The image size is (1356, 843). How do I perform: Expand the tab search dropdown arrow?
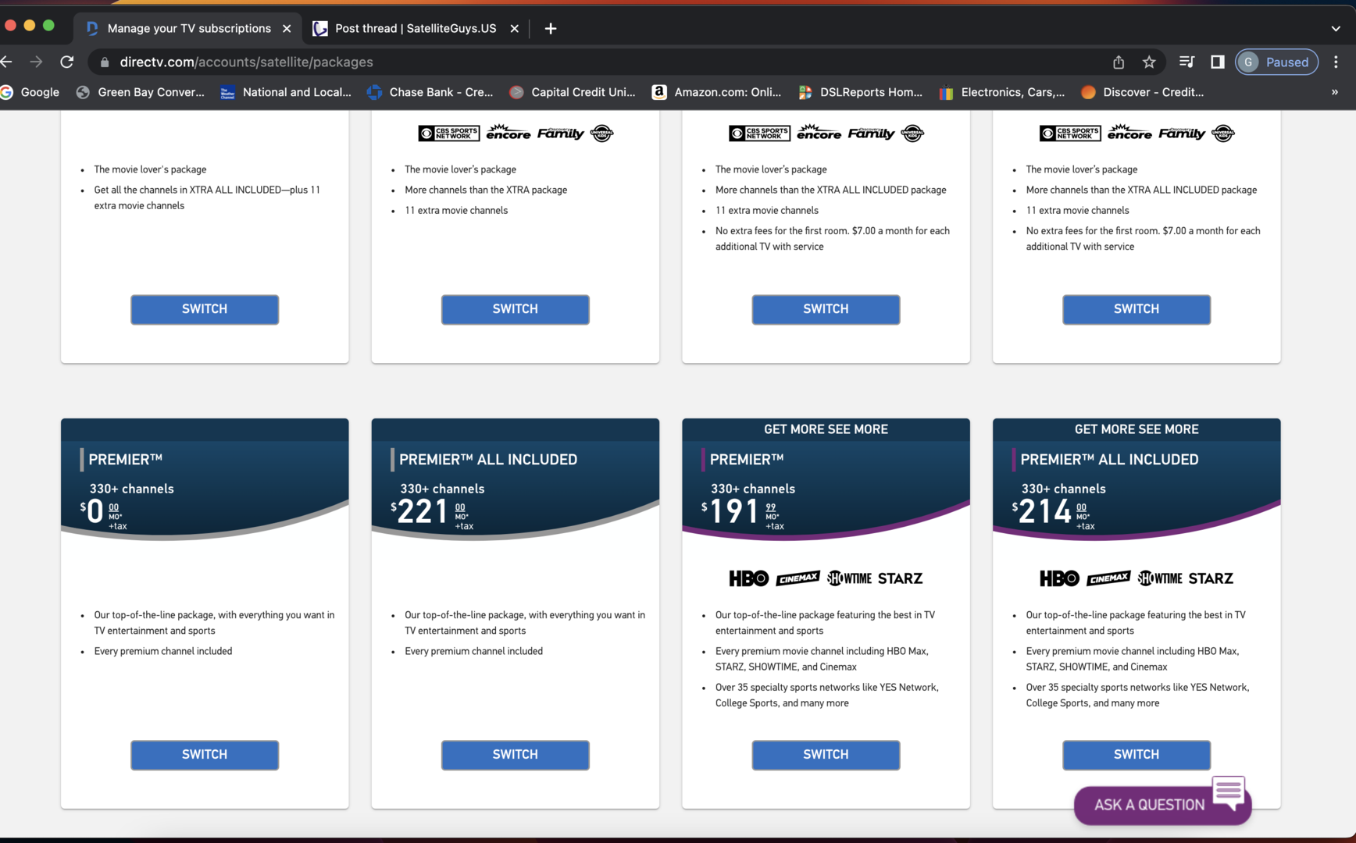(1336, 28)
